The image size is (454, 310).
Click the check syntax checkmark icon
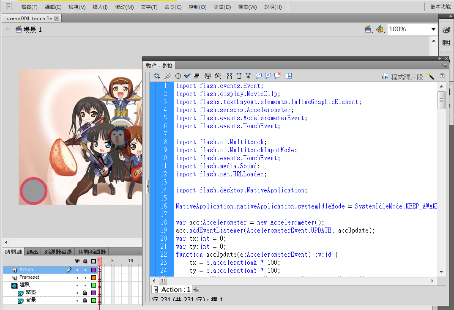click(x=187, y=76)
